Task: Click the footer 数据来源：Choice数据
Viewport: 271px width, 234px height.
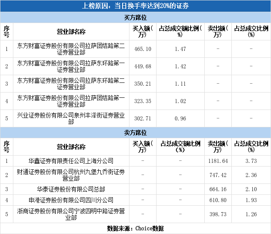Action: click(x=135, y=228)
